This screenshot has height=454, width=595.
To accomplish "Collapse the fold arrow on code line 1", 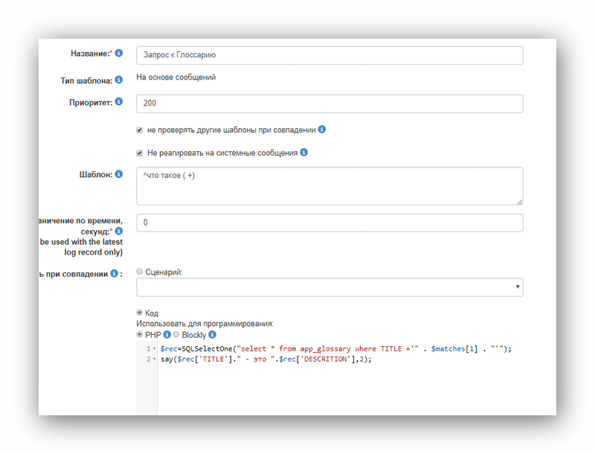I will point(154,349).
